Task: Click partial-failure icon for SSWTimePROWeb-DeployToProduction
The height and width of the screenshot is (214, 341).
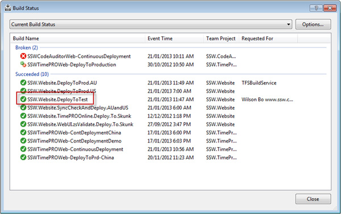Action: pyautogui.click(x=23, y=65)
